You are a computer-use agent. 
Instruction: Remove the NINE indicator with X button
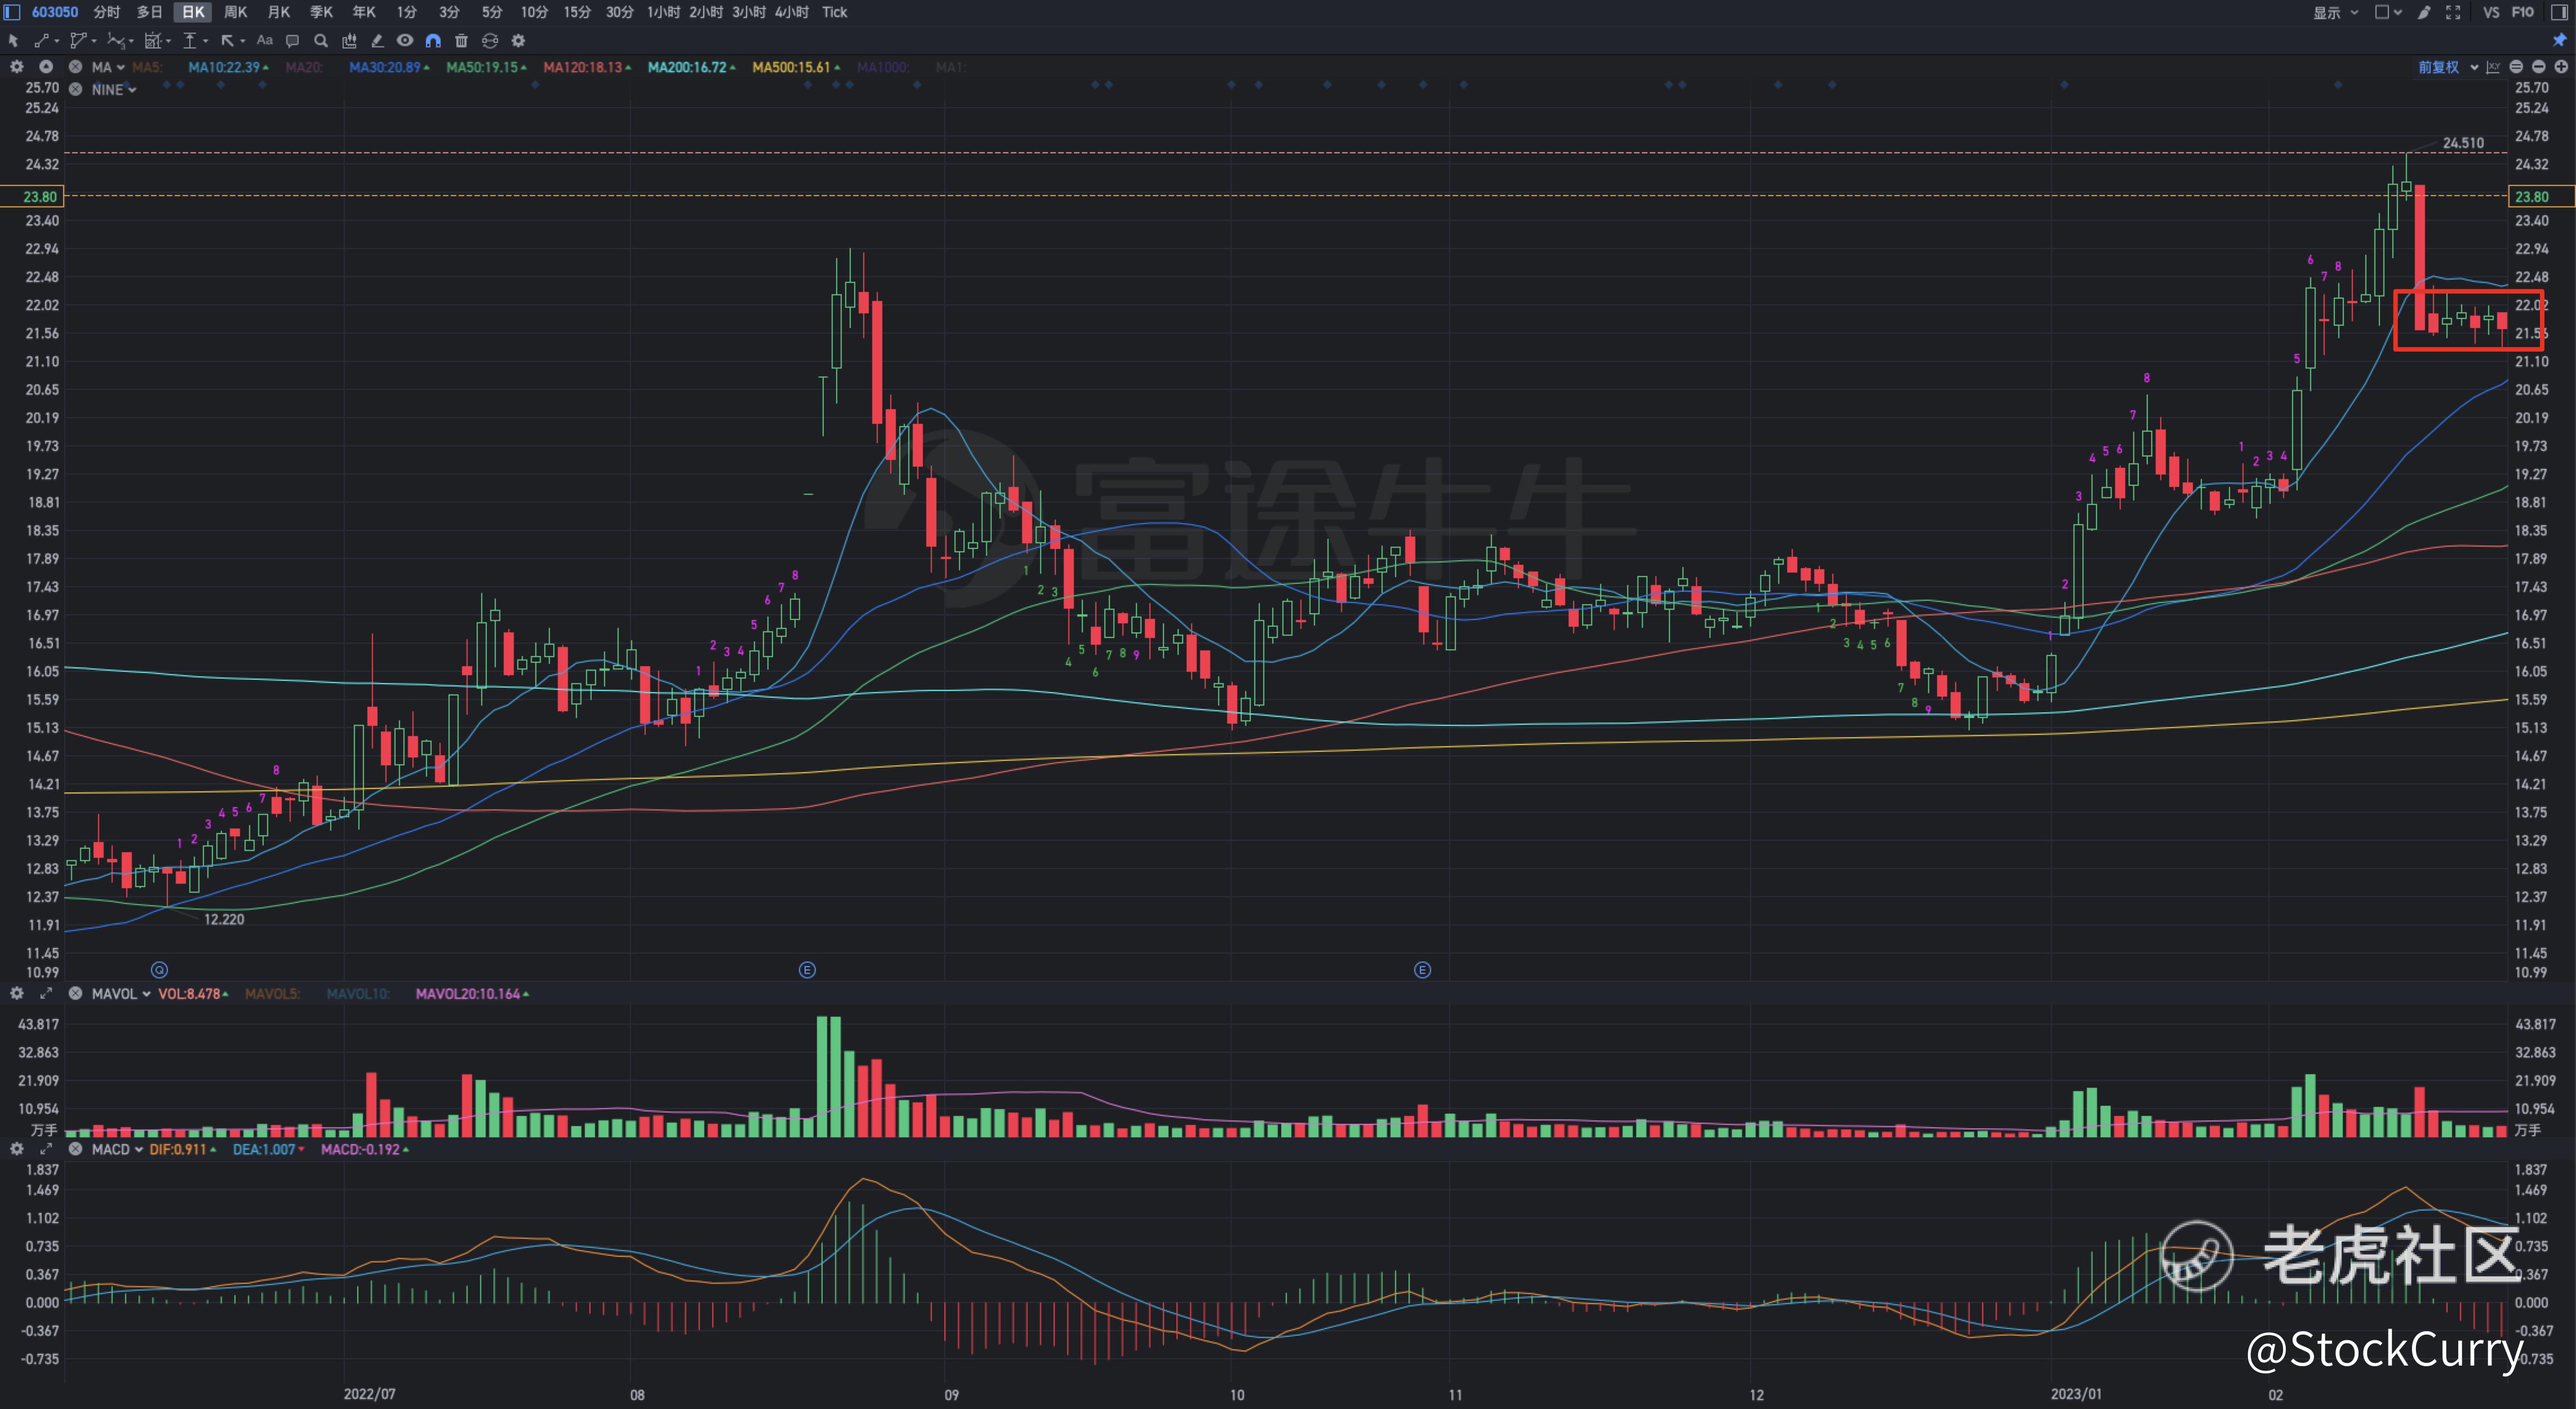(75, 89)
